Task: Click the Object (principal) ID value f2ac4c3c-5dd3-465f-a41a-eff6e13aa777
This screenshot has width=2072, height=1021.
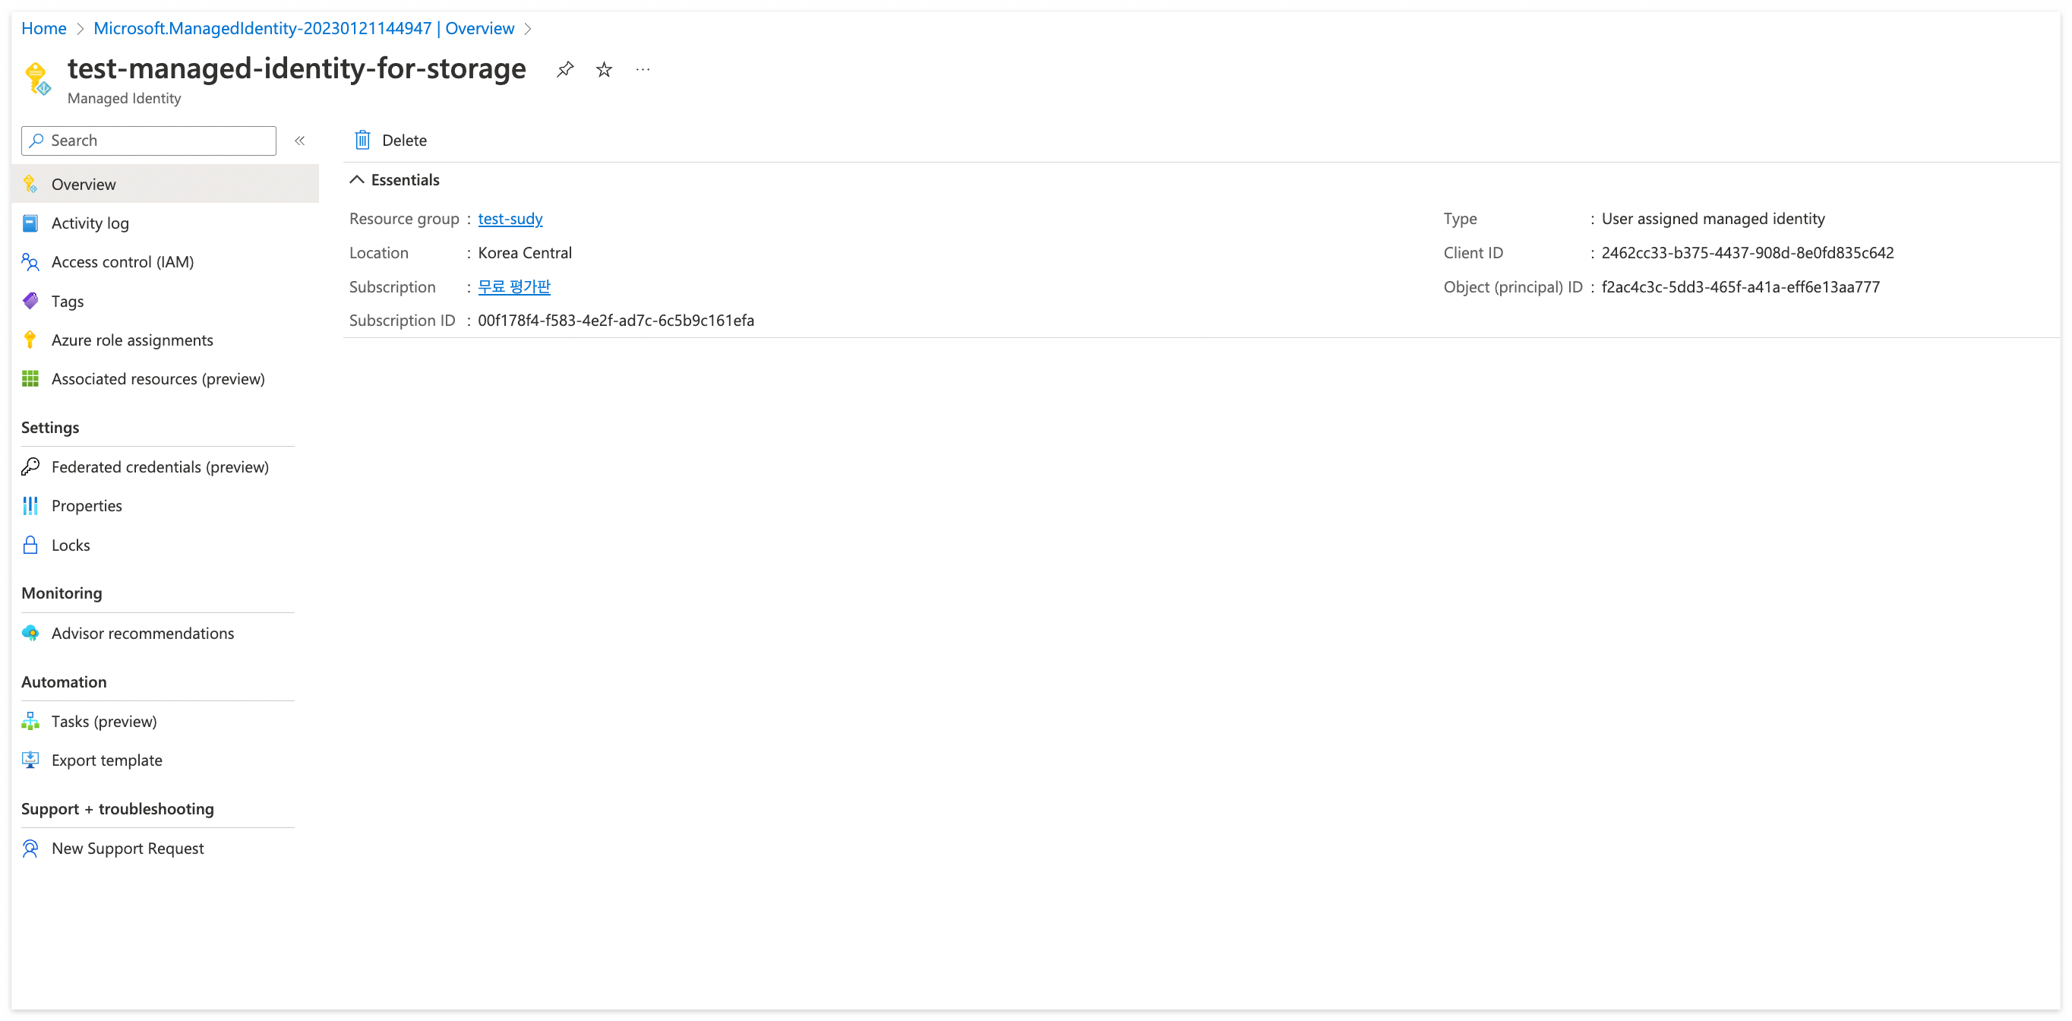Action: (x=1741, y=286)
